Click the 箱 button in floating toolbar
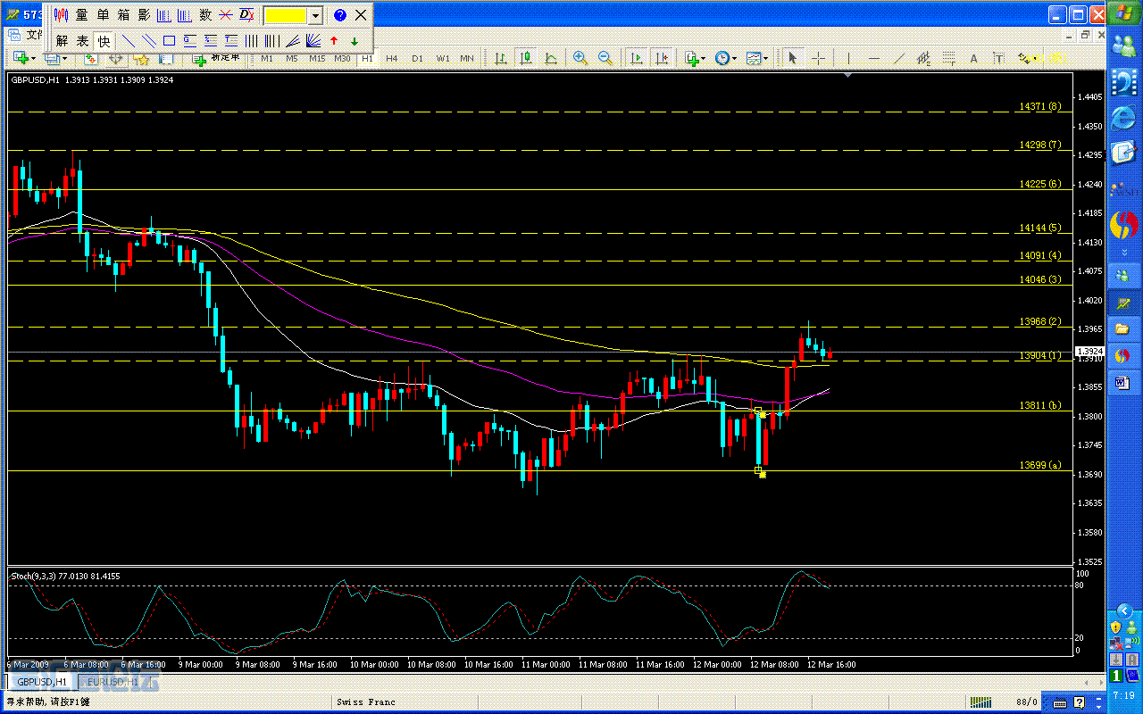Viewport: 1143px width, 714px height. (123, 15)
